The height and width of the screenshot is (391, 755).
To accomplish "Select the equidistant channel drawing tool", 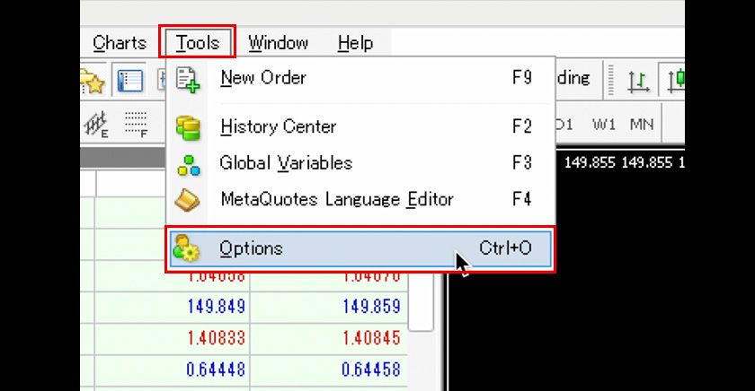I will coord(96,125).
